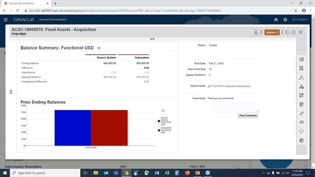Image resolution: width=315 pixels, height=177 pixels.
Task: Open a new browser tab
Action: 55,3
